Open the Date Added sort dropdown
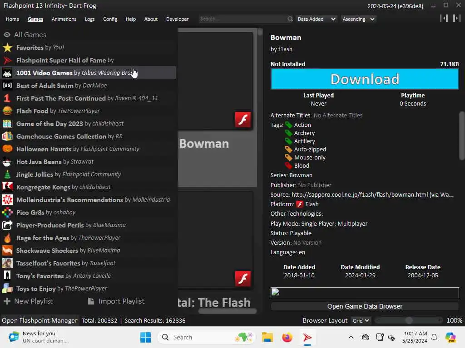Viewport: 465px width, 348px height. (x=317, y=19)
